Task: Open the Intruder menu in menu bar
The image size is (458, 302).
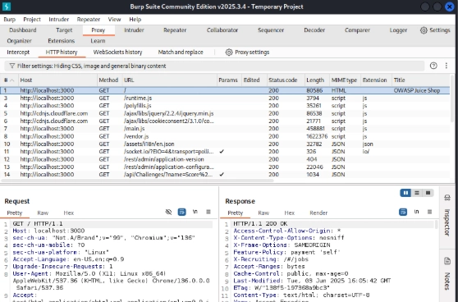Action: click(59, 20)
